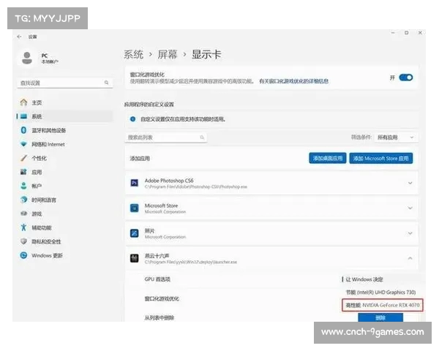Click the shield icon for 隐私和安全性
Image resolution: width=439 pixels, height=351 pixels.
click(24, 241)
